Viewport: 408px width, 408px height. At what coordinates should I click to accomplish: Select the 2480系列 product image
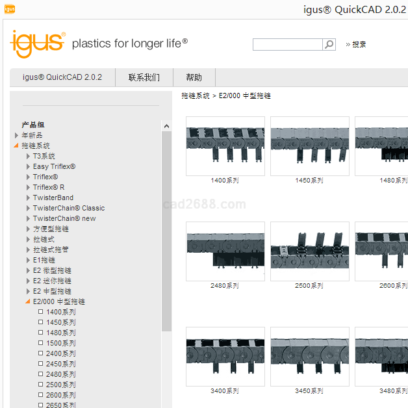pos(225,251)
